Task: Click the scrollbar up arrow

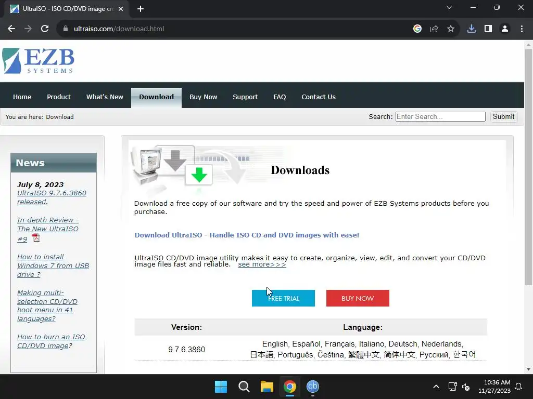Action: tap(529, 45)
